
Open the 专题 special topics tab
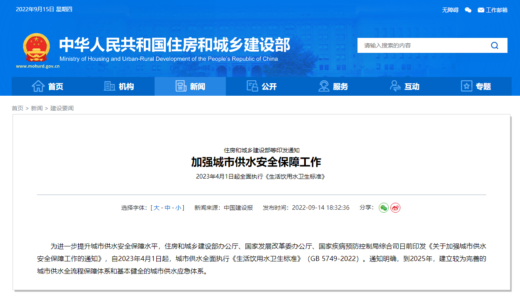(x=476, y=87)
